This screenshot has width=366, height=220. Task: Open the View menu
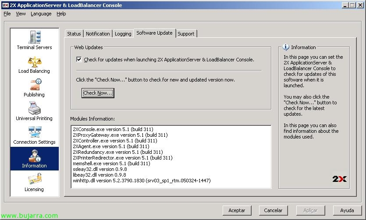tap(21, 14)
